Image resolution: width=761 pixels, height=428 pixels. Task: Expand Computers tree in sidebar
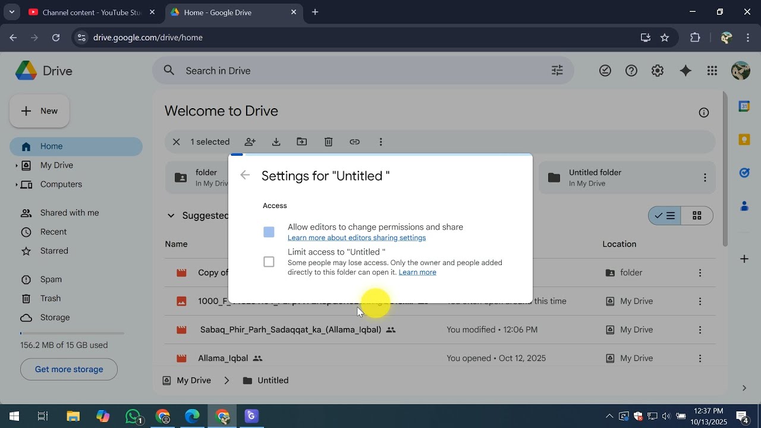pyautogui.click(x=17, y=184)
